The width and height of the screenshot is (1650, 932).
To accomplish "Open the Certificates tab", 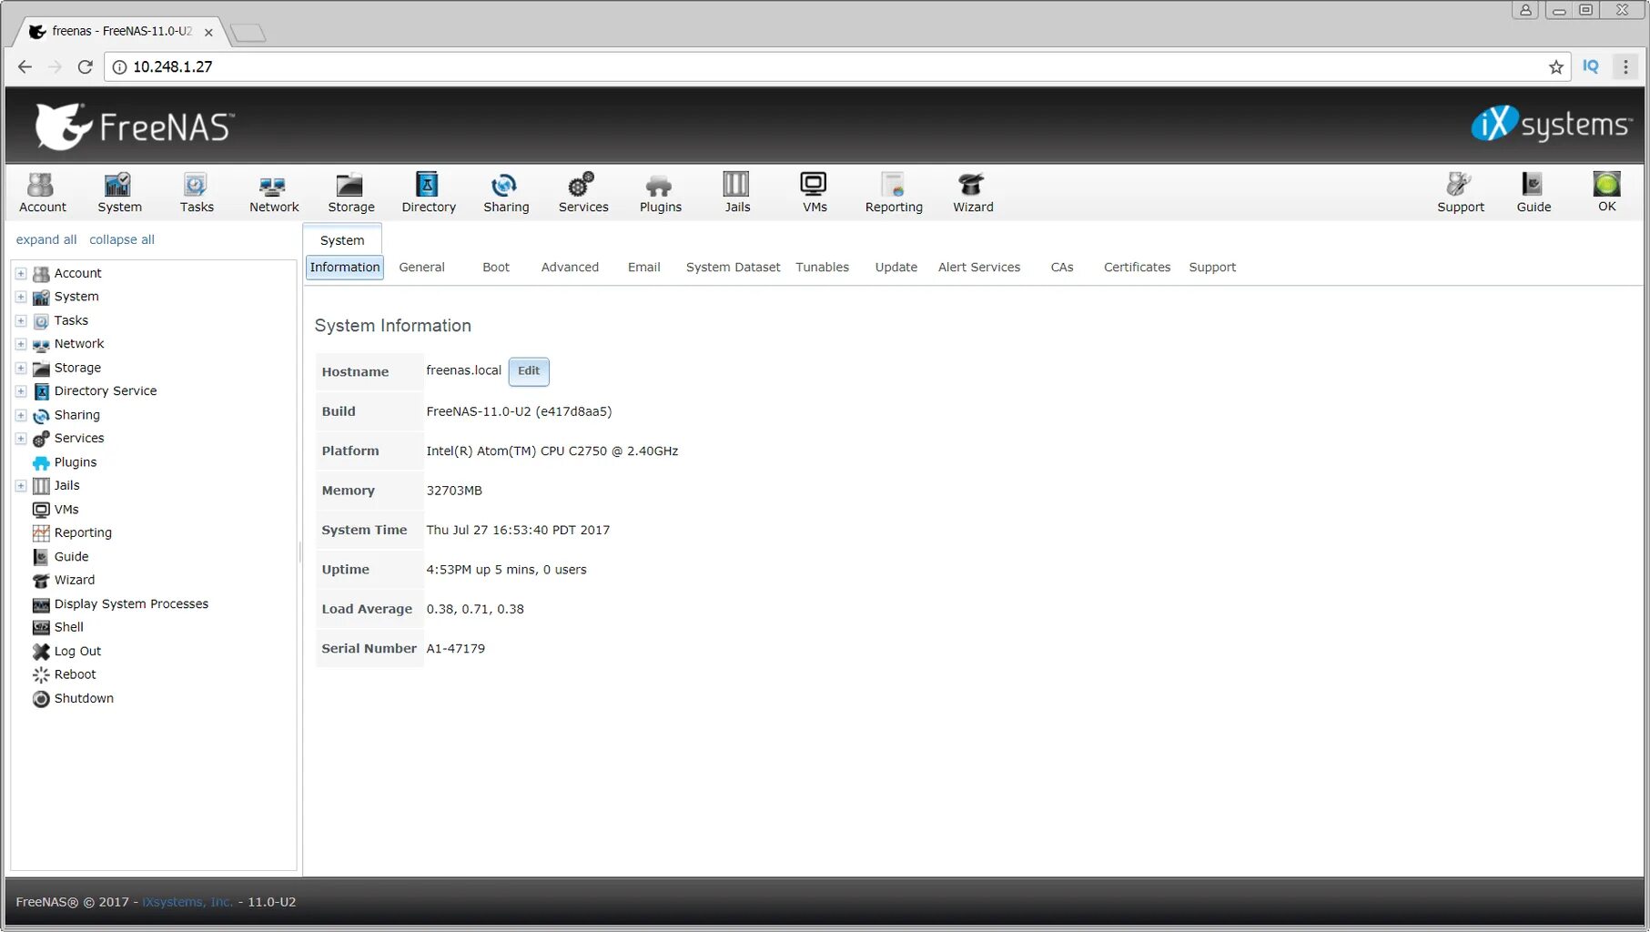I will tap(1137, 267).
